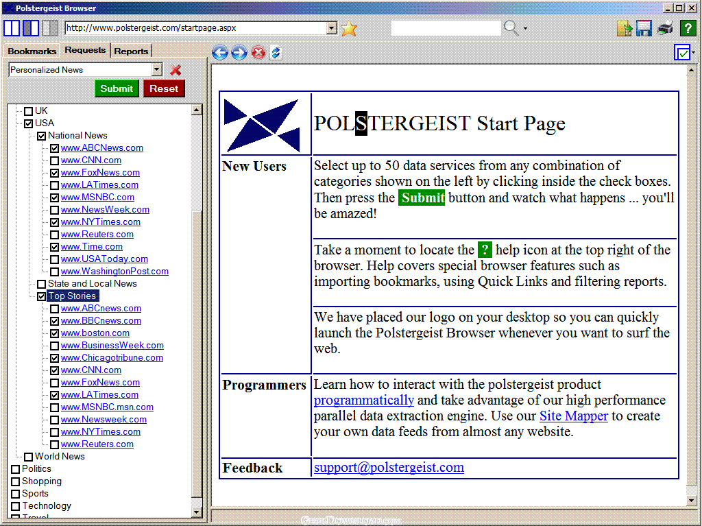The width and height of the screenshot is (702, 526).
Task: Open the www.ABCNews.com link under National News
Action: [102, 148]
